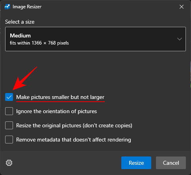Select the "Ignore the orientation of pictures" label text

56,112
